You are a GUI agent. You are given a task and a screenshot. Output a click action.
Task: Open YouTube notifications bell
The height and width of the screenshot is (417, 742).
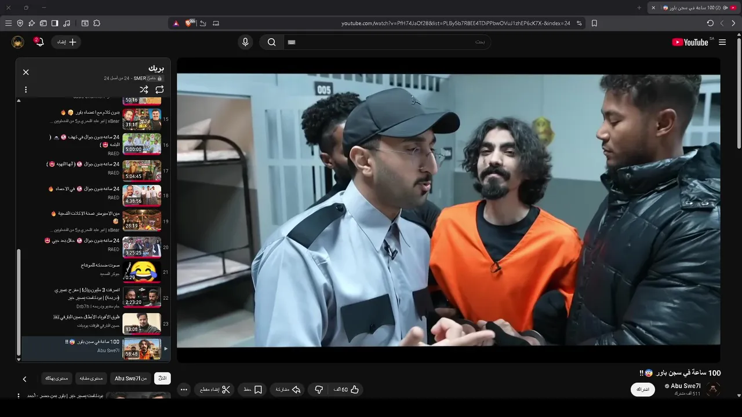(39, 42)
